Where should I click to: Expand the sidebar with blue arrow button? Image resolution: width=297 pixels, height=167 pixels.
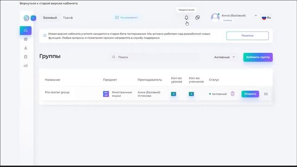33,18
